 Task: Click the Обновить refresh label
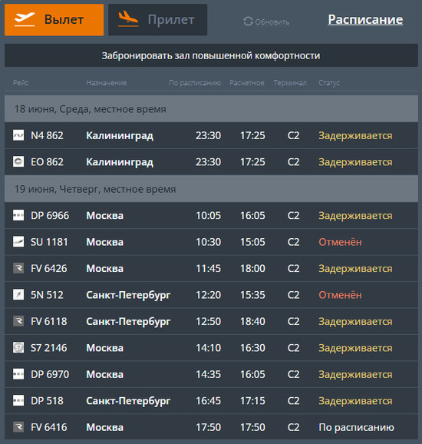272,22
